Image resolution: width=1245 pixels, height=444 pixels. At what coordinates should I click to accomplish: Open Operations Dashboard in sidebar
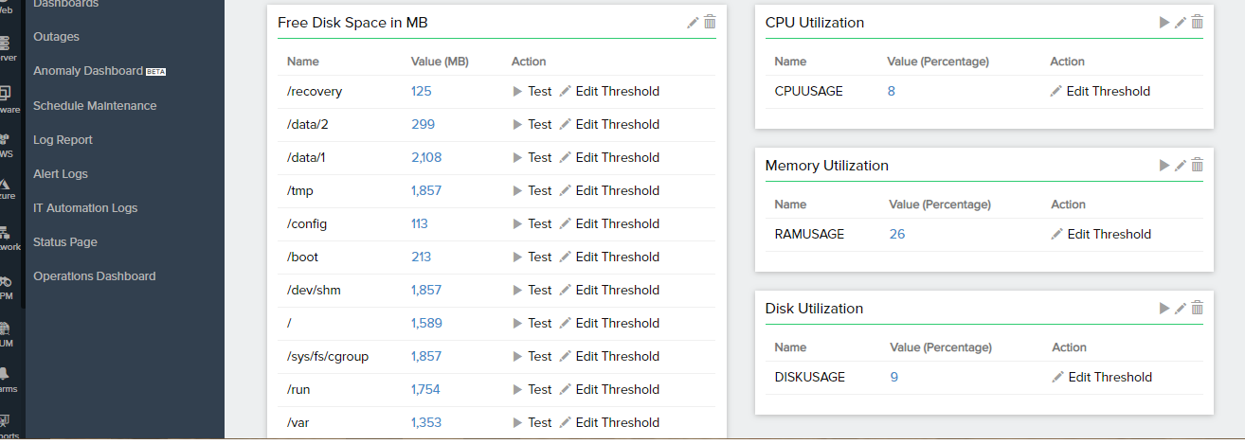95,276
